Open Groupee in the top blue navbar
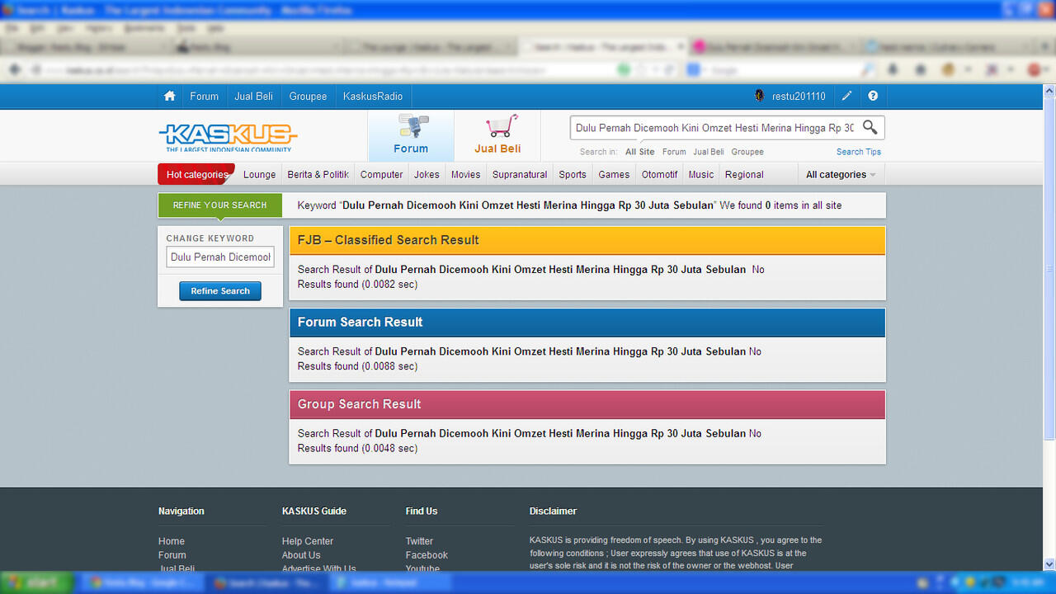1056x594 pixels. pyautogui.click(x=308, y=97)
